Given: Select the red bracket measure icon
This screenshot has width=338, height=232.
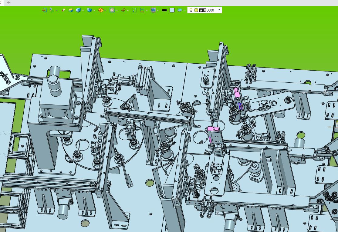Looking at the screenshot, I should 142,10.
